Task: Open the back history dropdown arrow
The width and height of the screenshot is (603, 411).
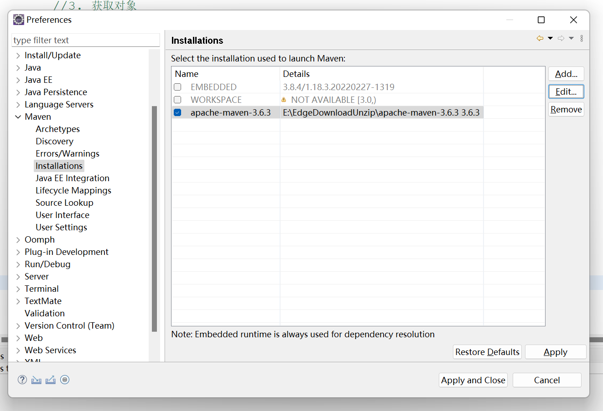Action: (x=550, y=38)
